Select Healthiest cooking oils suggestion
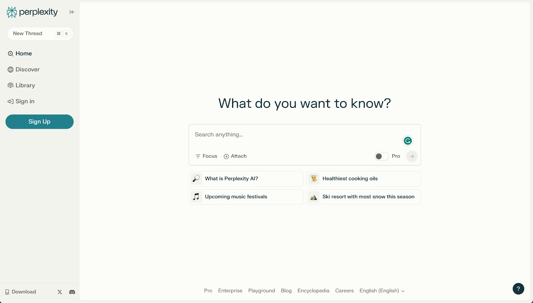 pos(363,179)
